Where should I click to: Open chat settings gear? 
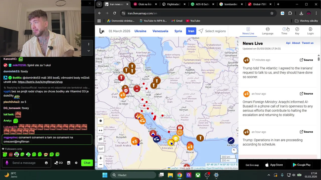point(76,163)
